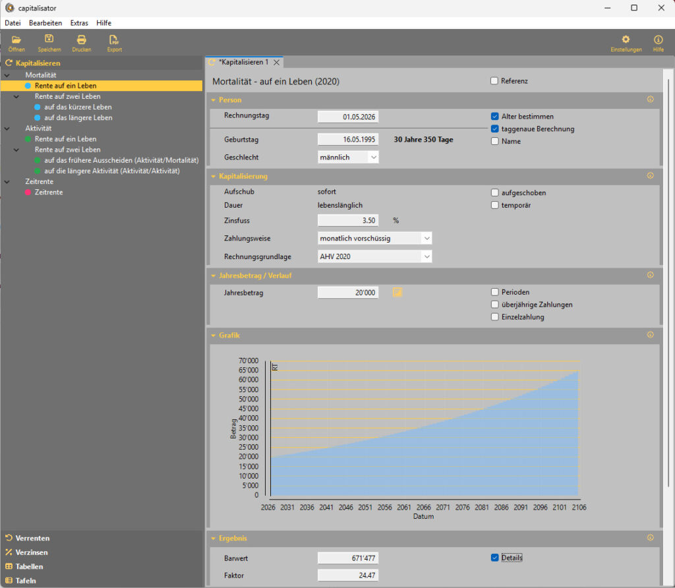Click the info icon in Person header
Image resolution: width=675 pixels, height=588 pixels.
(650, 100)
